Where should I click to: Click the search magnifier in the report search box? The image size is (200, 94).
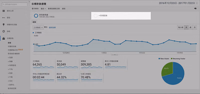(4, 4)
